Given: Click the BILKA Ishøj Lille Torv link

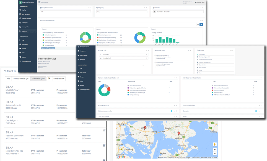Looking at the screenshot, I should [9, 87].
